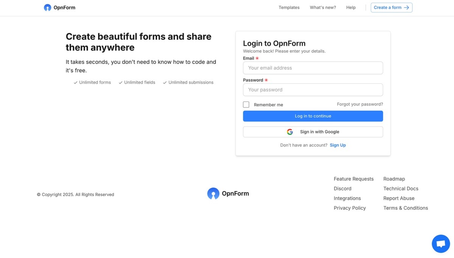Click the OpnForm logo icon in header
The image size is (454, 258).
(x=47, y=8)
